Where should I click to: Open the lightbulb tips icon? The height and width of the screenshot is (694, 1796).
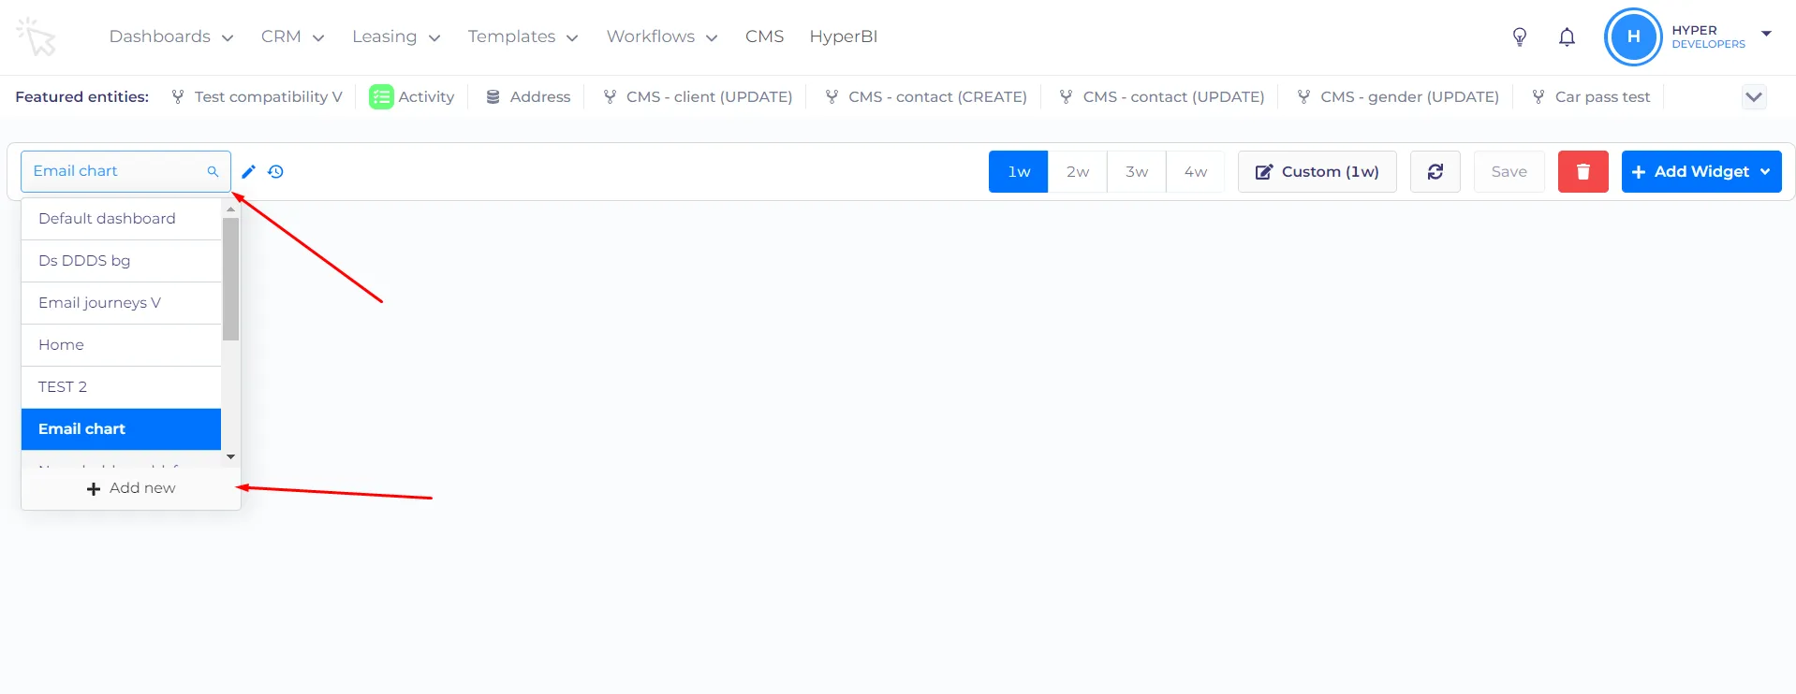pyautogui.click(x=1520, y=36)
